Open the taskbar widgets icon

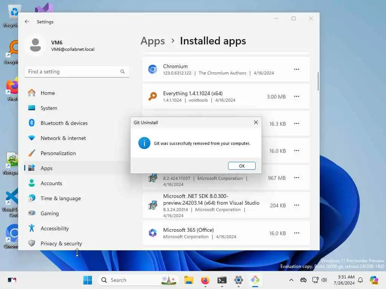[12, 280]
